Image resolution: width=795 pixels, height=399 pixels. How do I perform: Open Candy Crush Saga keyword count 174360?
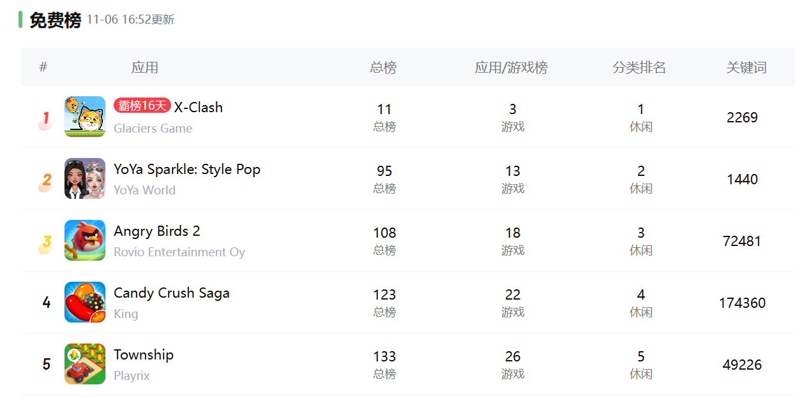[x=742, y=303]
